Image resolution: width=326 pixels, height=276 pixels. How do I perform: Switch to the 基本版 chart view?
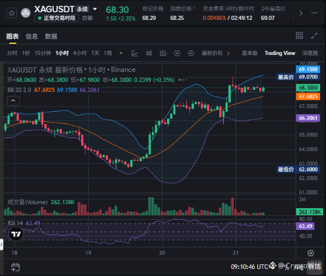(249, 53)
